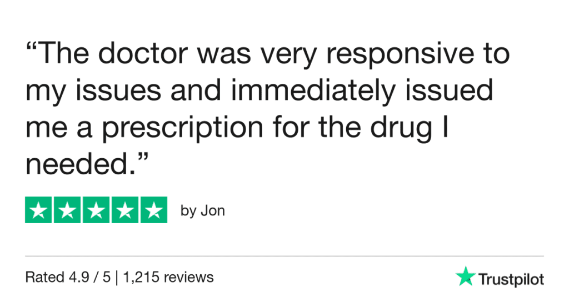Click the fifth green rating star
Viewport: 569px width, 297px height.
[x=154, y=210]
